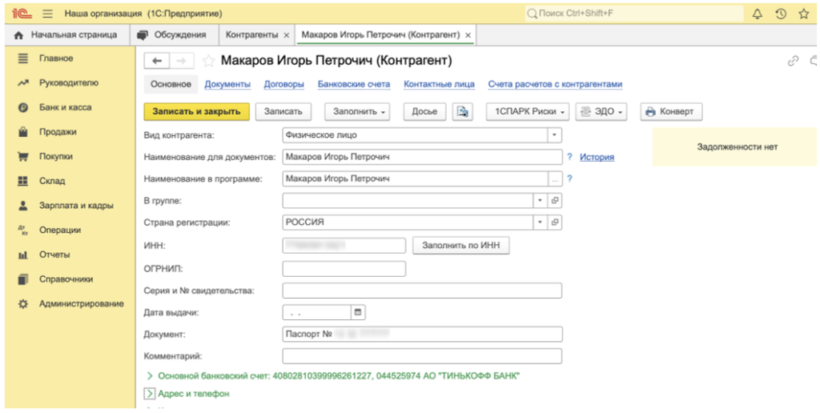Click the notifications bell icon
The height and width of the screenshot is (413, 820).
click(758, 14)
